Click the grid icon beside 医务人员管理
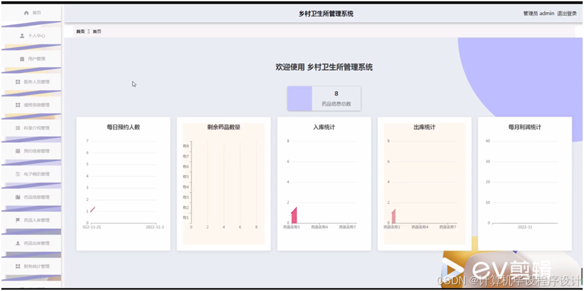 point(17,82)
